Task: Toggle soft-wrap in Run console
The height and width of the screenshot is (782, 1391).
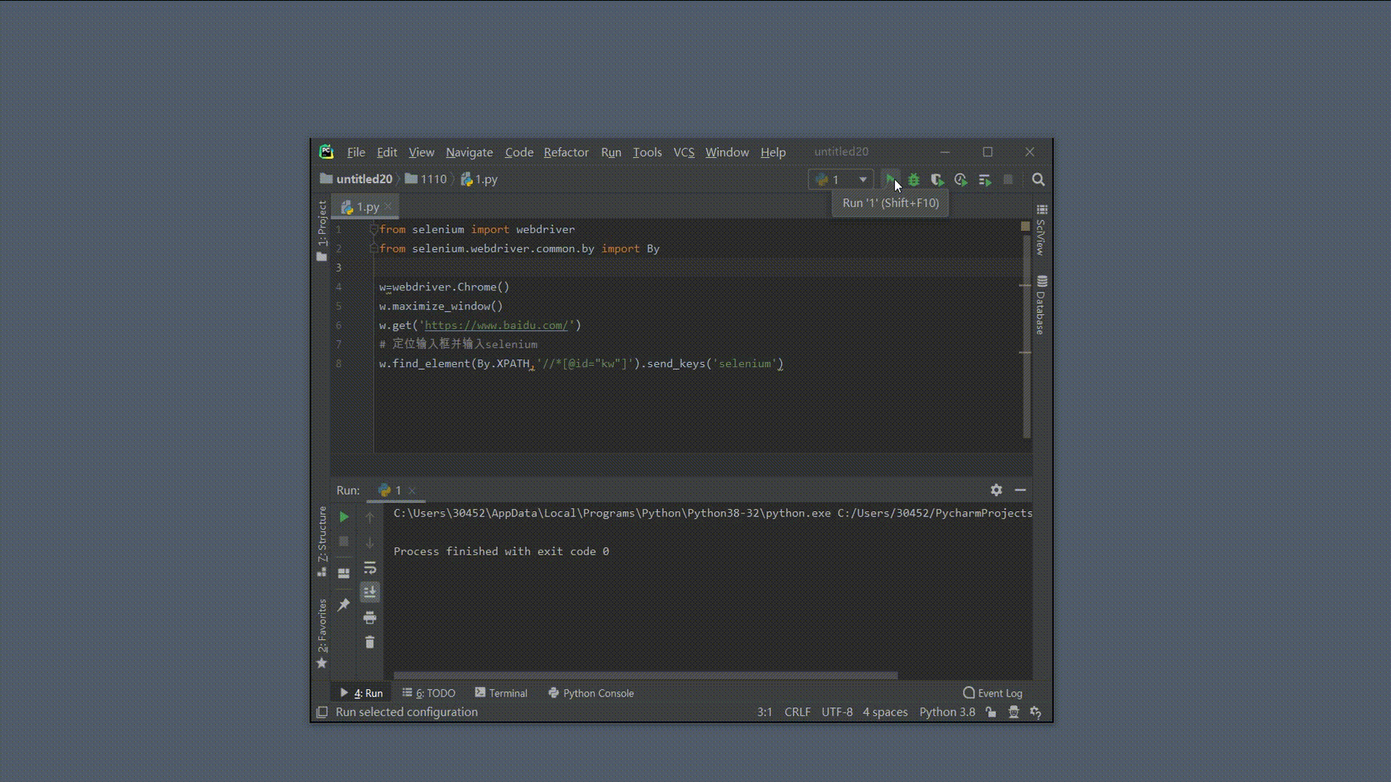Action: [369, 568]
